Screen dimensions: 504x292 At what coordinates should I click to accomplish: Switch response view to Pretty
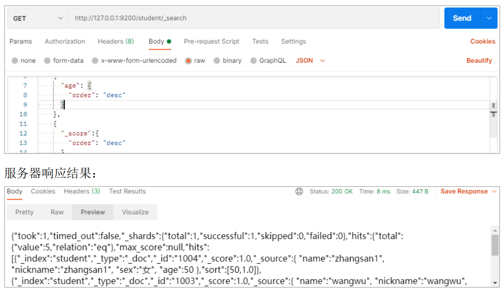point(24,212)
